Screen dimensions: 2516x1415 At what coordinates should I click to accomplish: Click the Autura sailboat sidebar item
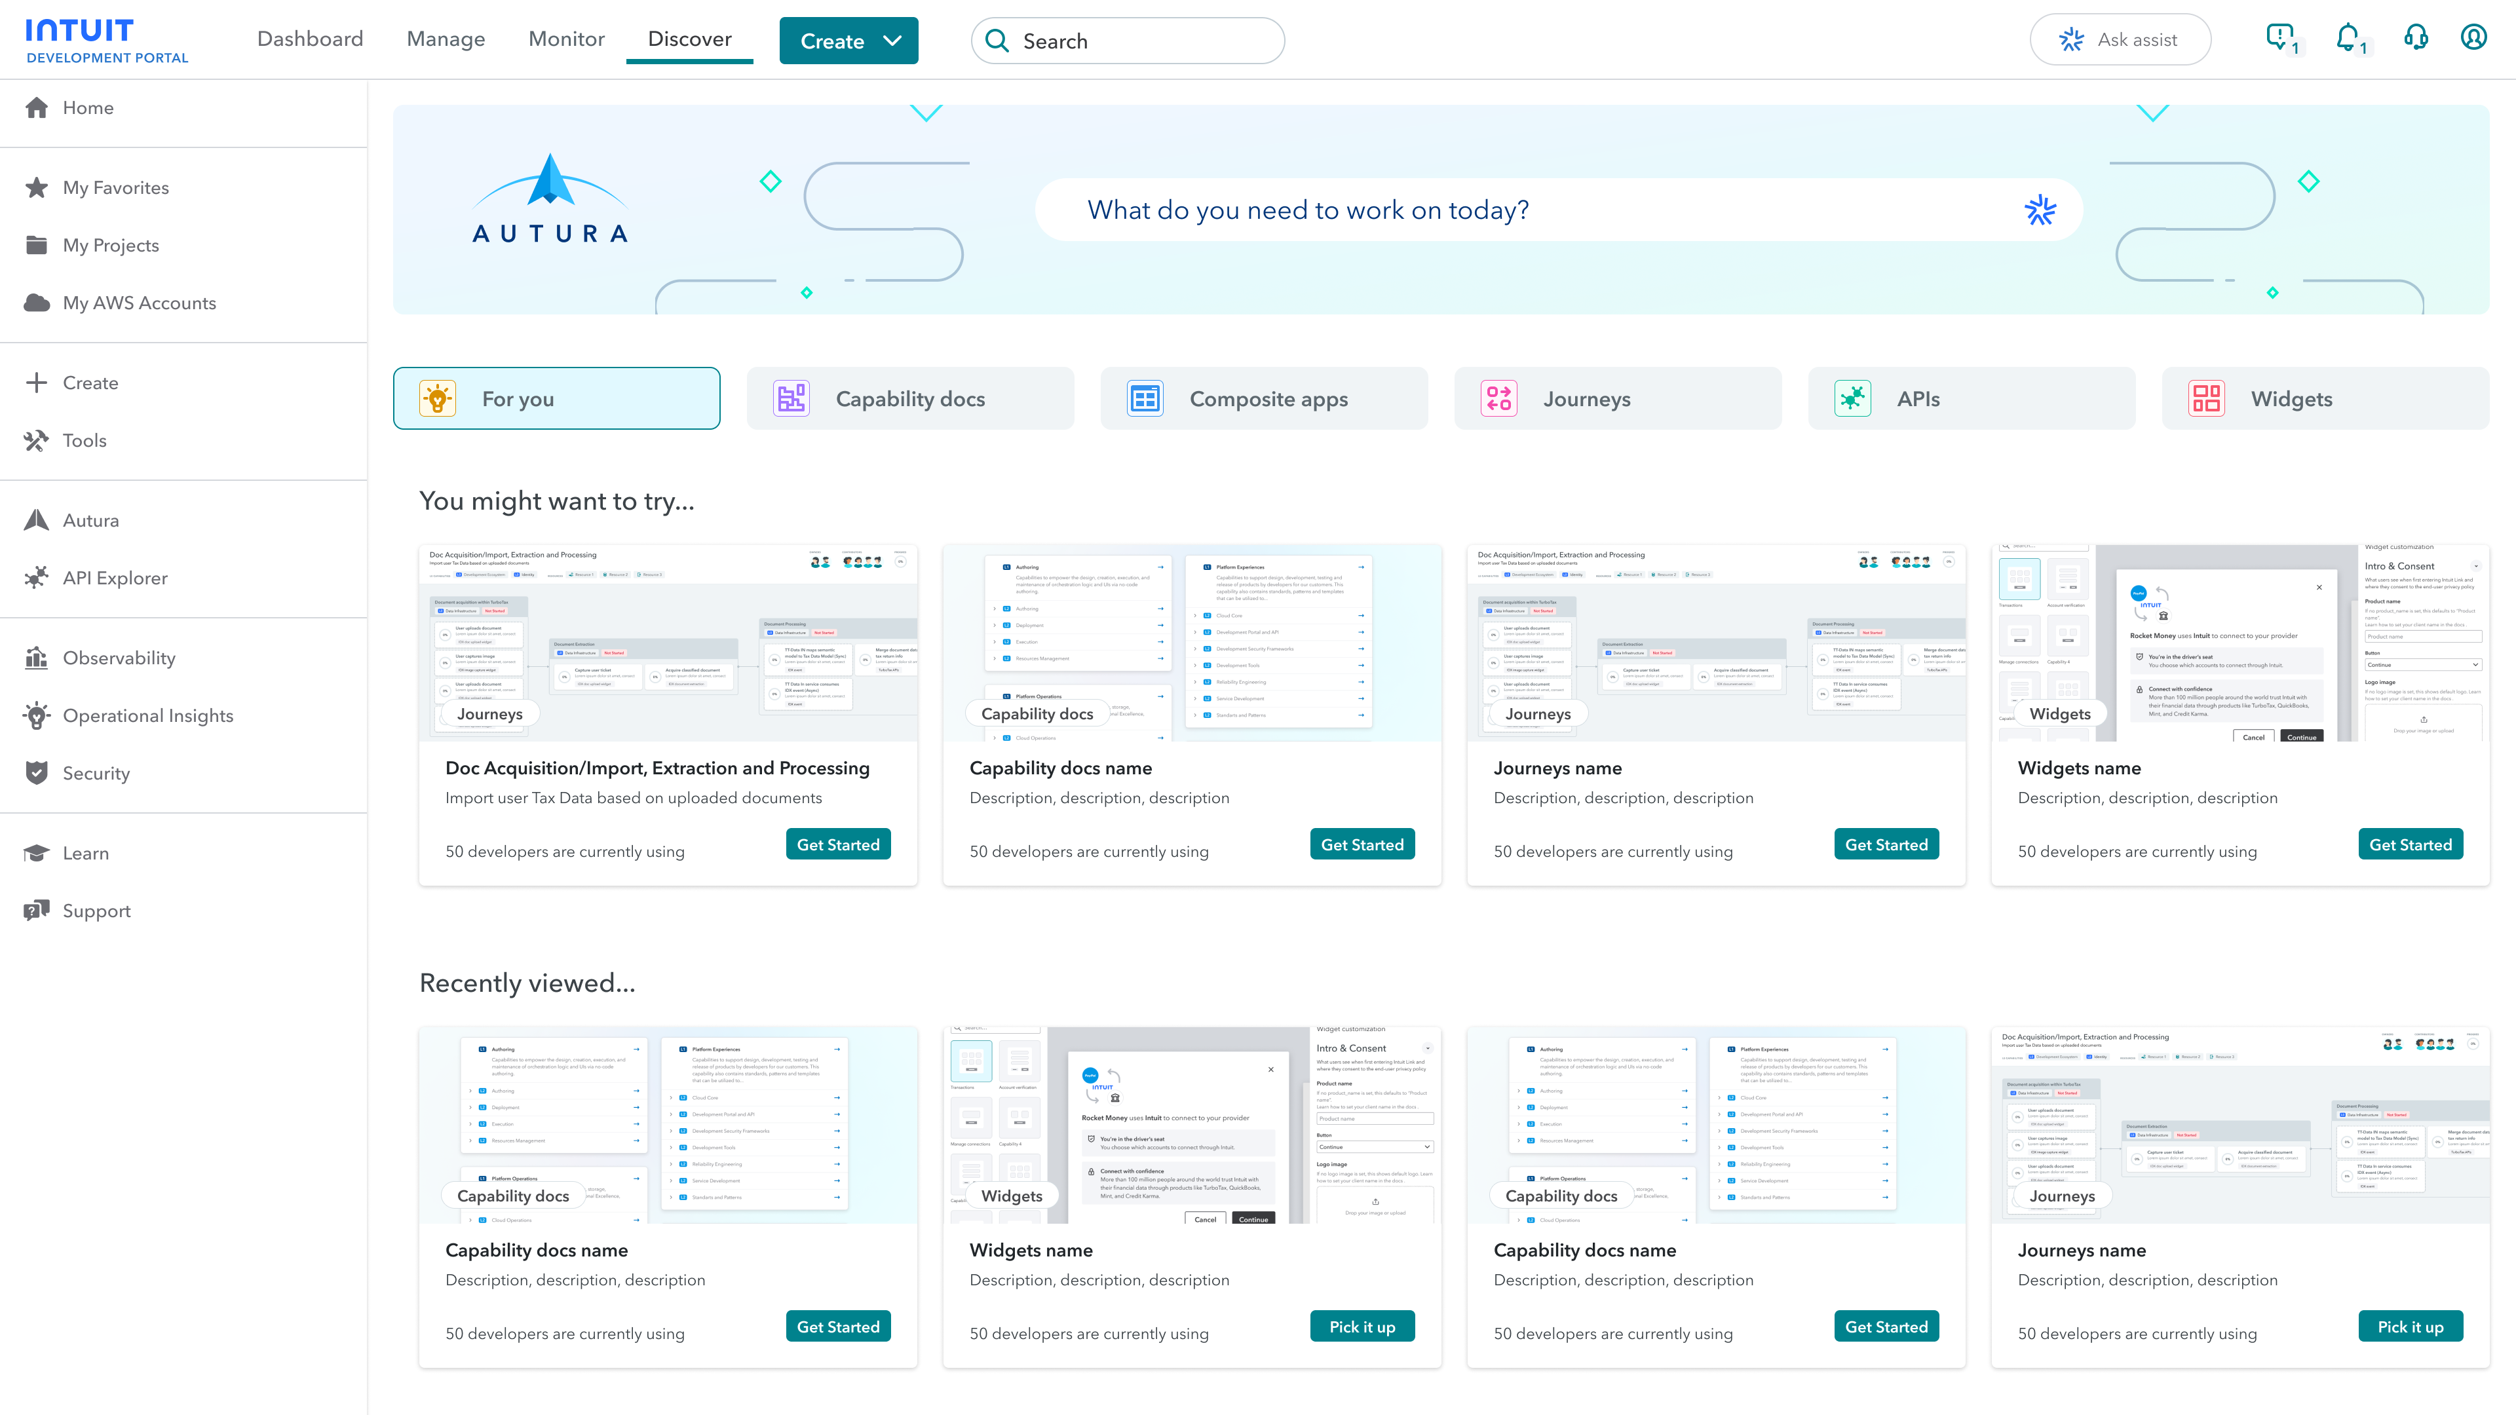(x=91, y=521)
